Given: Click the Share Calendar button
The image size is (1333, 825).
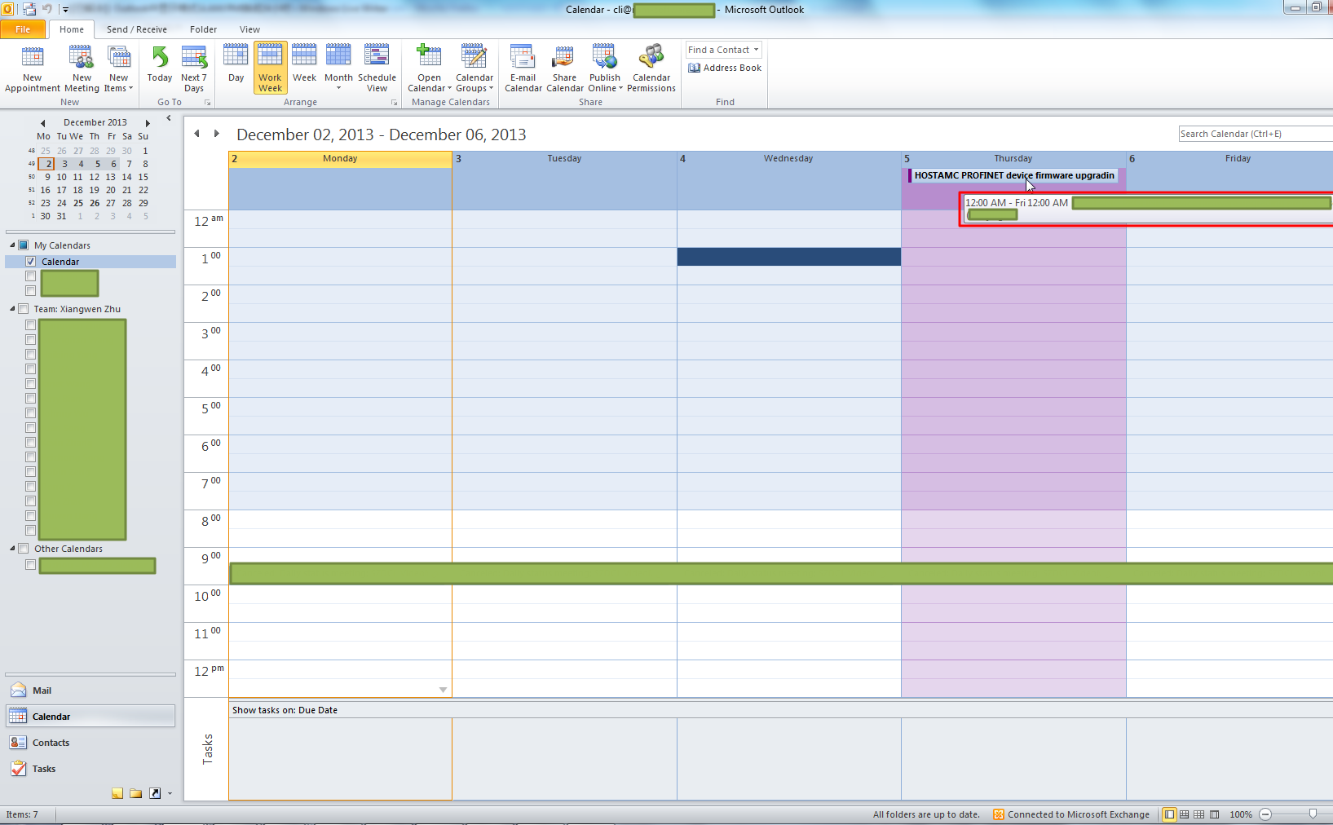Looking at the screenshot, I should (564, 68).
